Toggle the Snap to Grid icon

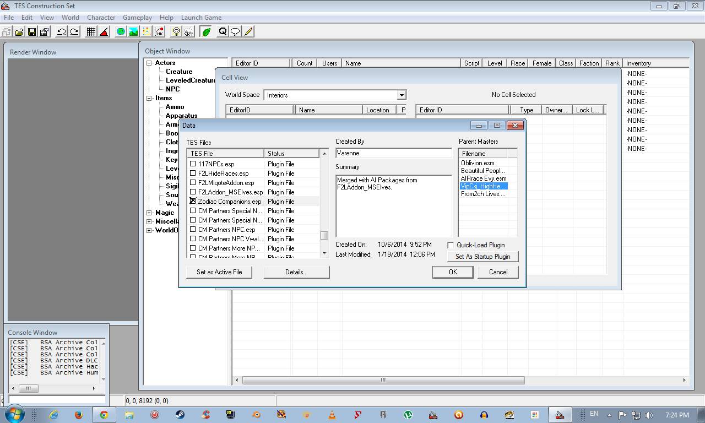(x=91, y=32)
